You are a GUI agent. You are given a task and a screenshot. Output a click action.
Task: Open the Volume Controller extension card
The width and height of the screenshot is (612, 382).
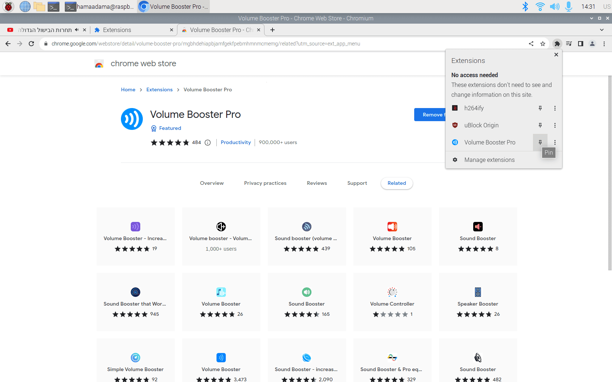click(392, 302)
